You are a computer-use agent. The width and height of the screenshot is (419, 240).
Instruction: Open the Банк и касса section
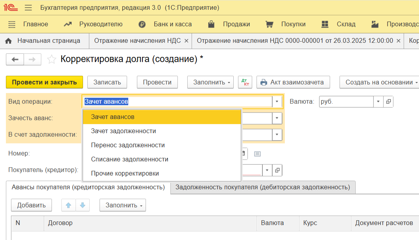[x=172, y=24]
